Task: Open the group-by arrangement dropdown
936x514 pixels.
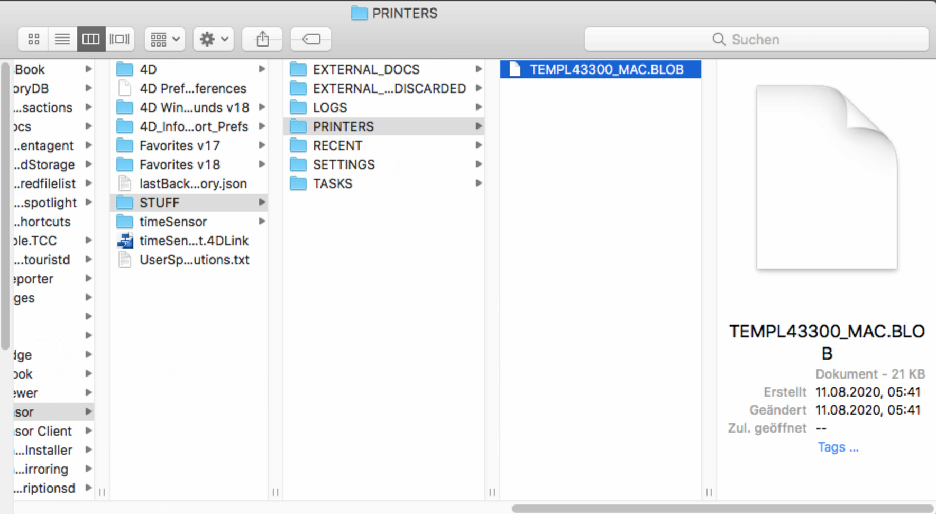Action: coord(165,39)
